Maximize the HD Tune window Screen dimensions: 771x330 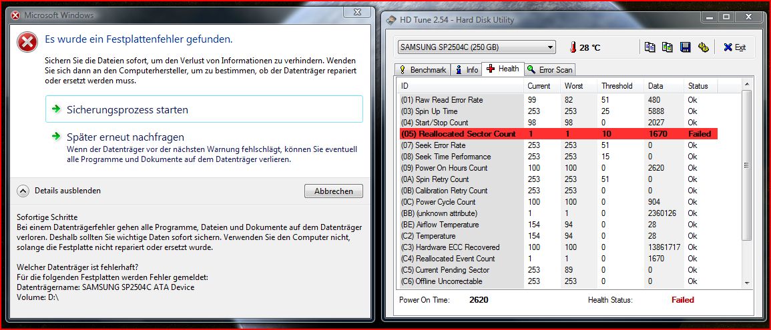point(726,17)
